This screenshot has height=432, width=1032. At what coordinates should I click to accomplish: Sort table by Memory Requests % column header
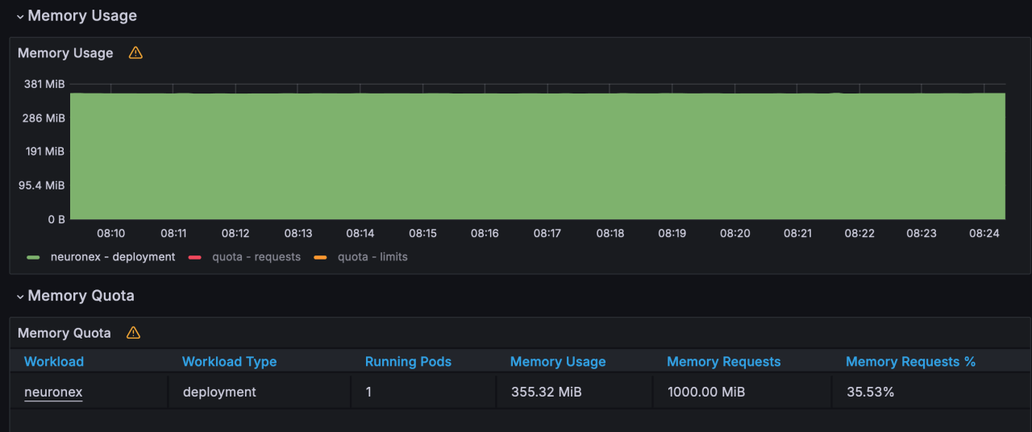910,362
